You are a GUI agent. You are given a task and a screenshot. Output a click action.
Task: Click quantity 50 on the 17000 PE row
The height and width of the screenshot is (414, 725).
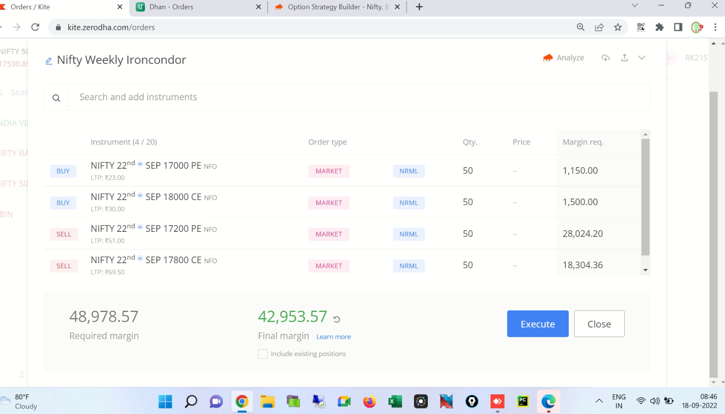pos(468,171)
